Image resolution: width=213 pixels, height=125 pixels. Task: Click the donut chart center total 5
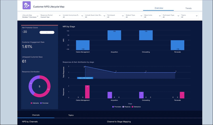click(39, 86)
